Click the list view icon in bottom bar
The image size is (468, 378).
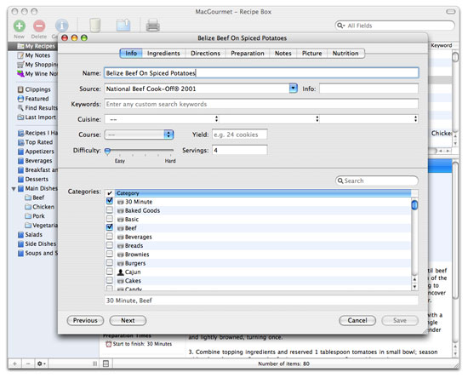(x=106, y=364)
